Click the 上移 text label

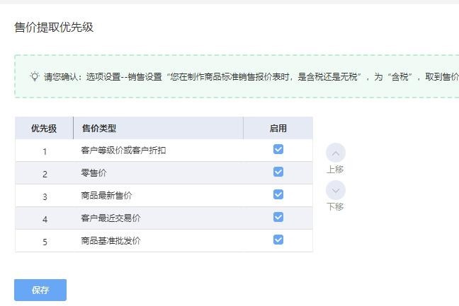click(335, 170)
